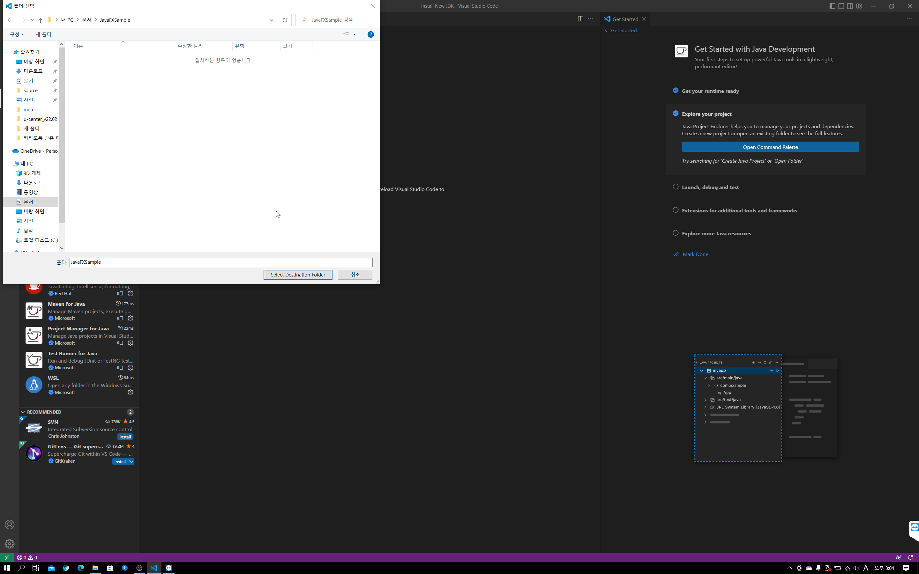The width and height of the screenshot is (919, 574).
Task: Open GitLens Install dropdown arrow
Action: (131, 461)
